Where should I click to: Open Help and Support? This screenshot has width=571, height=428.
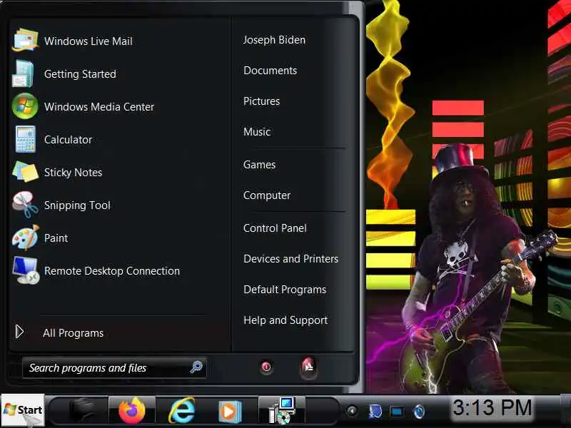coord(285,320)
